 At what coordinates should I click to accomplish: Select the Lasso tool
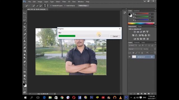[x=25, y=20]
